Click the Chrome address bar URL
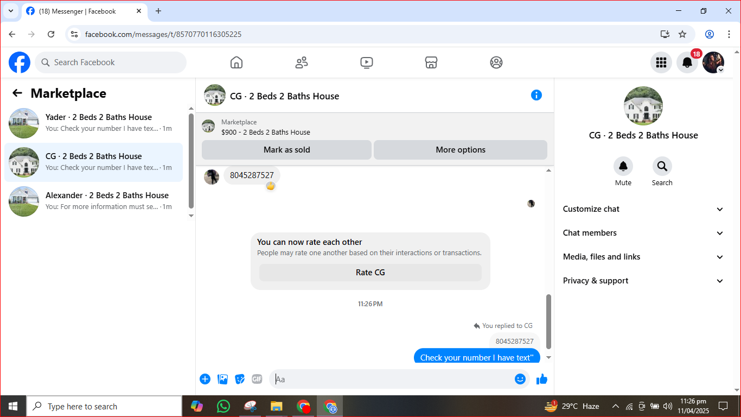741x417 pixels. coord(163,34)
